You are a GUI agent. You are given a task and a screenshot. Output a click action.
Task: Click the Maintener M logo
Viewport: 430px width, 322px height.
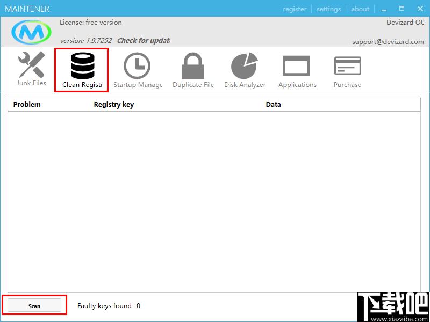32,32
